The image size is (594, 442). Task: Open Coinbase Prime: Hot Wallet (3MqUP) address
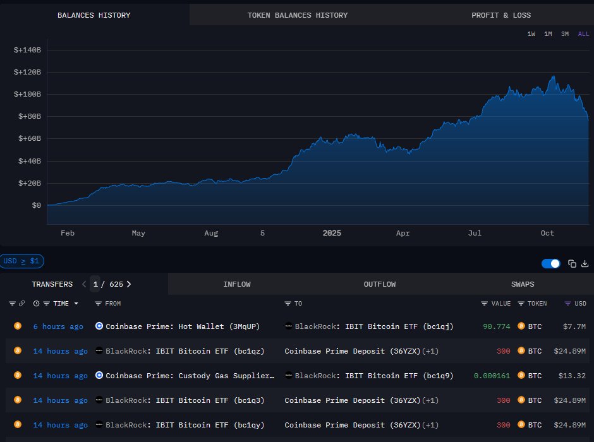(182, 326)
